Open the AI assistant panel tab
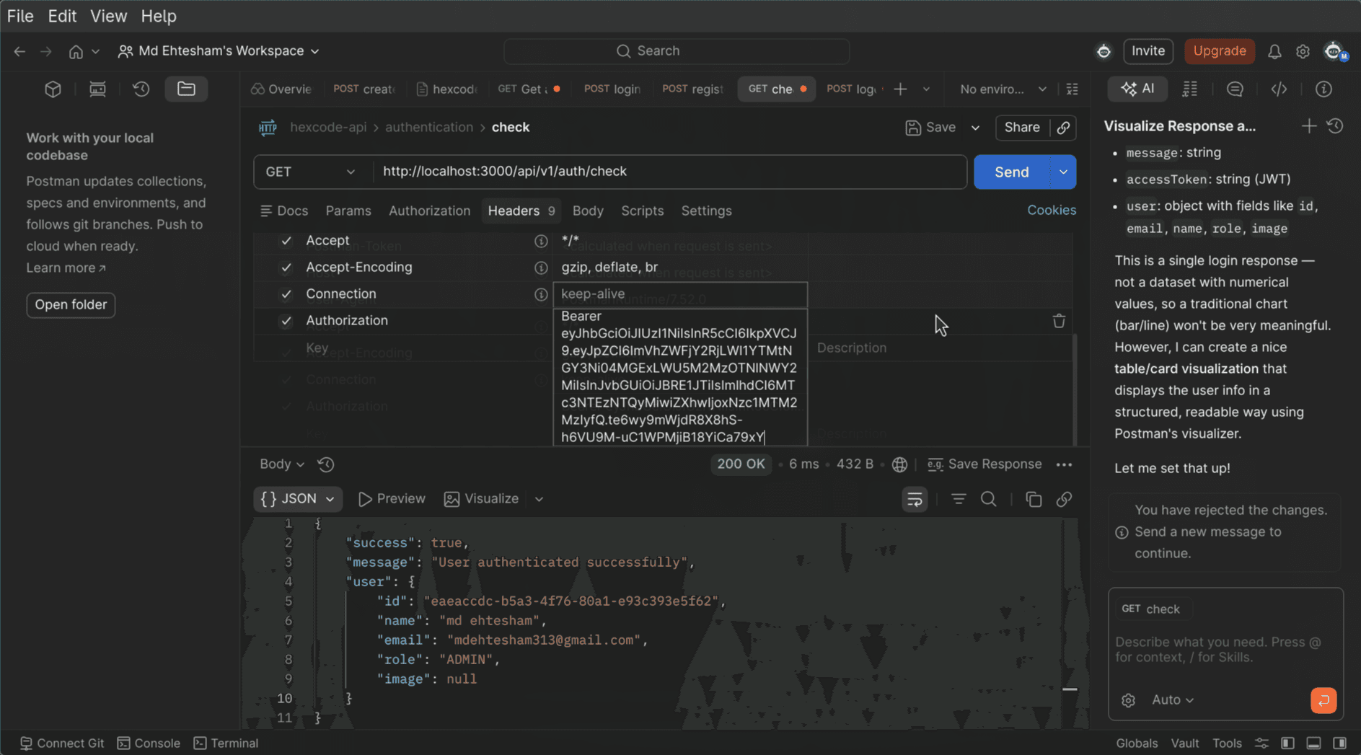This screenshot has height=755, width=1361. click(1137, 89)
